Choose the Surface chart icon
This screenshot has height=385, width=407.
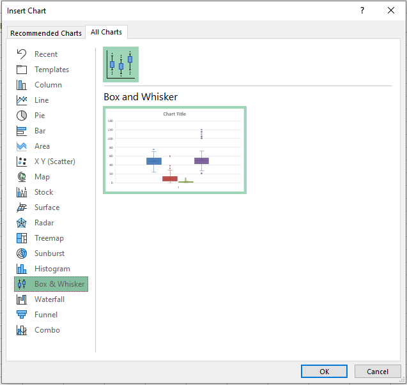(x=22, y=208)
